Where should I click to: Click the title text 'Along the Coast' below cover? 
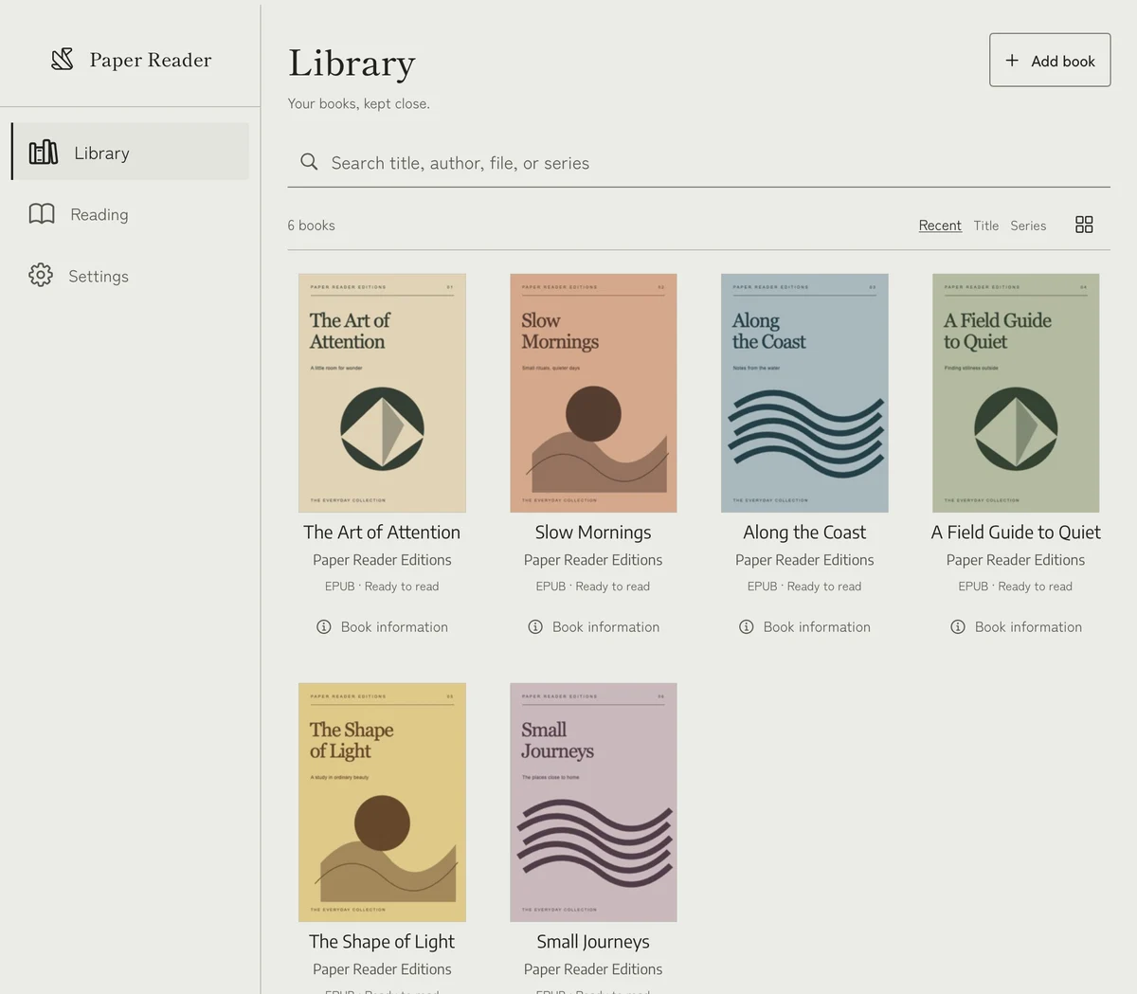(x=804, y=533)
